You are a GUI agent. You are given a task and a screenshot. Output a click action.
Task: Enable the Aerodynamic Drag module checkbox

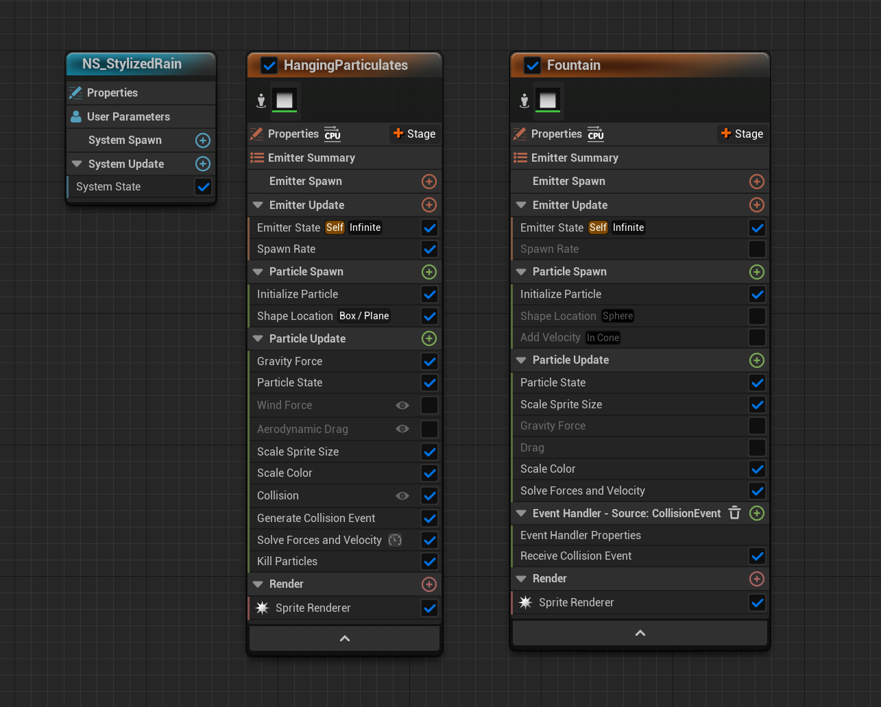tap(429, 429)
